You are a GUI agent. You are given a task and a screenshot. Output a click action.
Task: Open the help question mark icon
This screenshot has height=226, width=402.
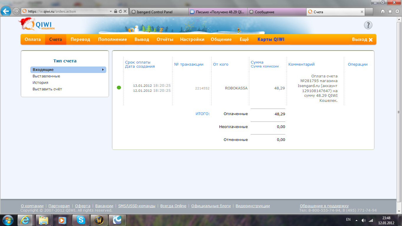pyautogui.click(x=368, y=25)
